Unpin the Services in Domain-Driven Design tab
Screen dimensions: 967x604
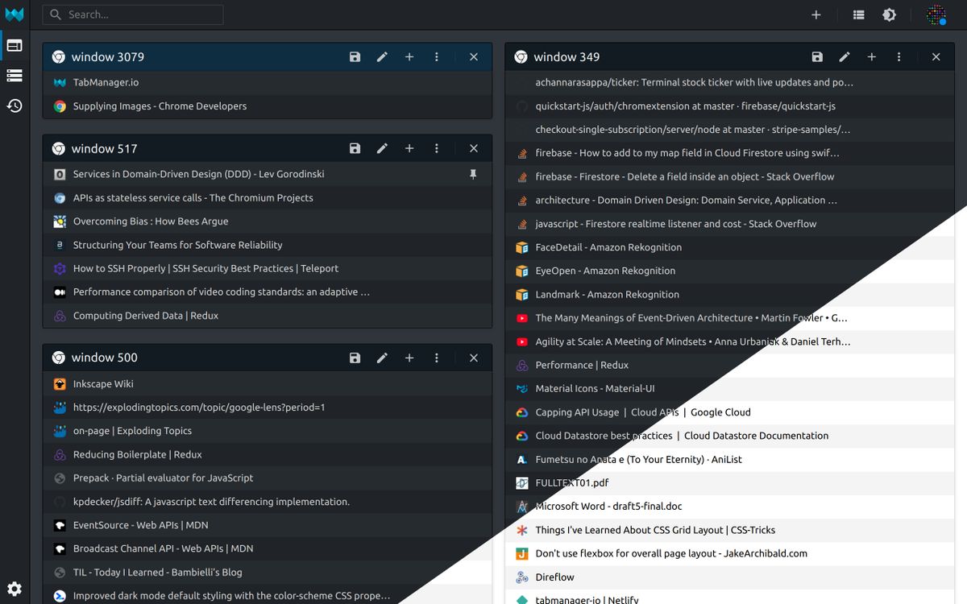click(x=474, y=174)
